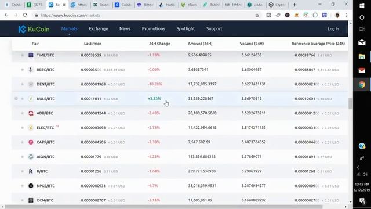The image size is (371, 209).
Task: Click the Cortana circle icon
Action: pyautogui.click(x=362, y=17)
